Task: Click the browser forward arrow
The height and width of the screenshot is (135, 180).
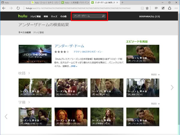Action: (x=11, y=8)
